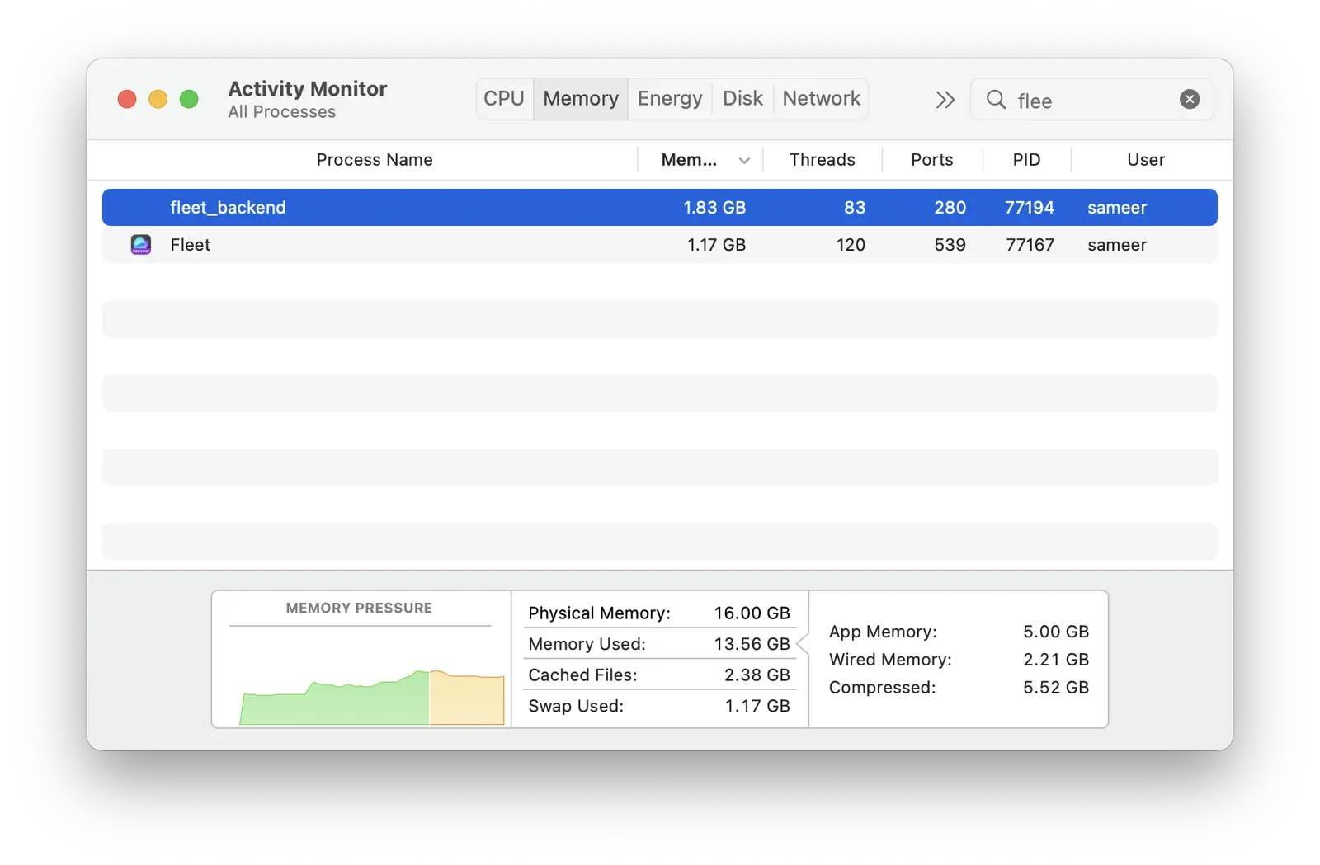
Task: Toggle sort direction chevron on Memory column
Action: coord(744,161)
